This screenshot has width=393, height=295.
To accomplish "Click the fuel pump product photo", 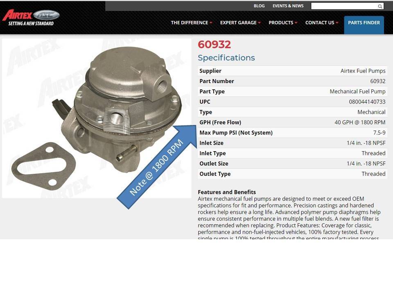I will pos(123,107).
